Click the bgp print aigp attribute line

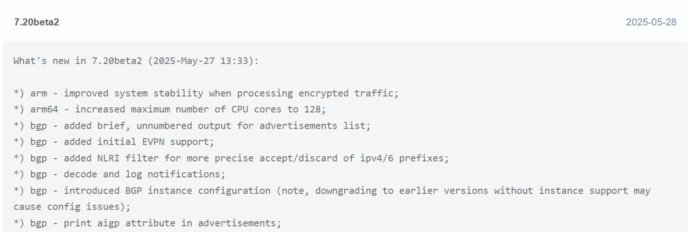[x=147, y=223]
